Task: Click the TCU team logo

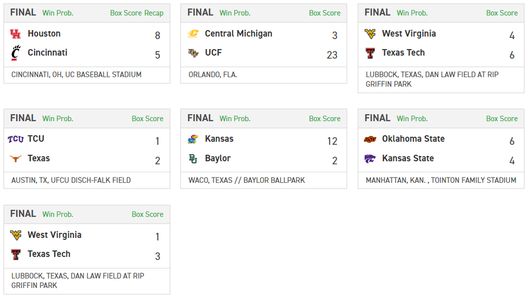Action: point(15,139)
